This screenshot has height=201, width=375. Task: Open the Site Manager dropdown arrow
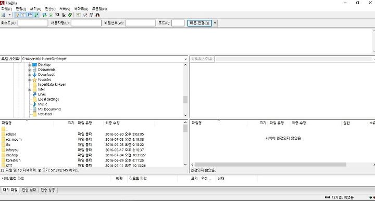pyautogui.click(x=9, y=15)
